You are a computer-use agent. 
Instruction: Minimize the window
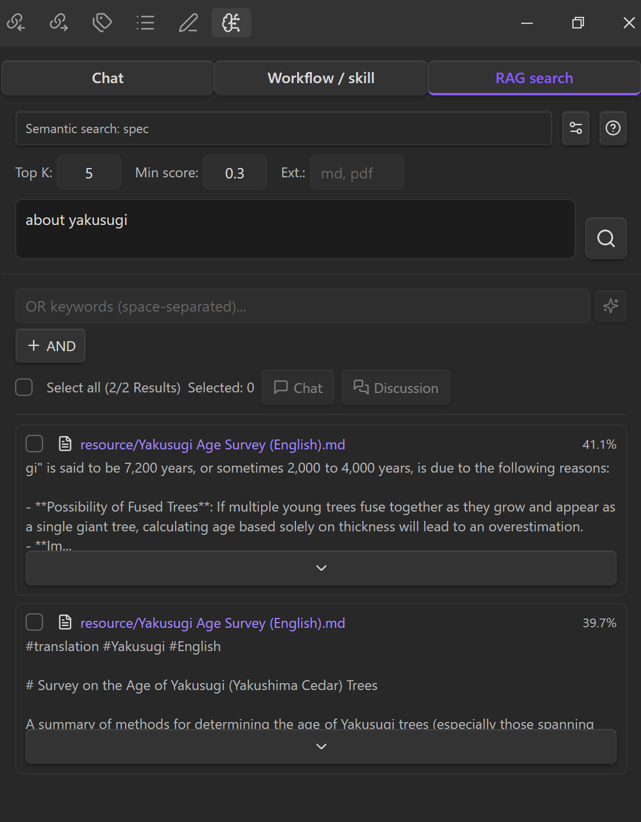(527, 23)
